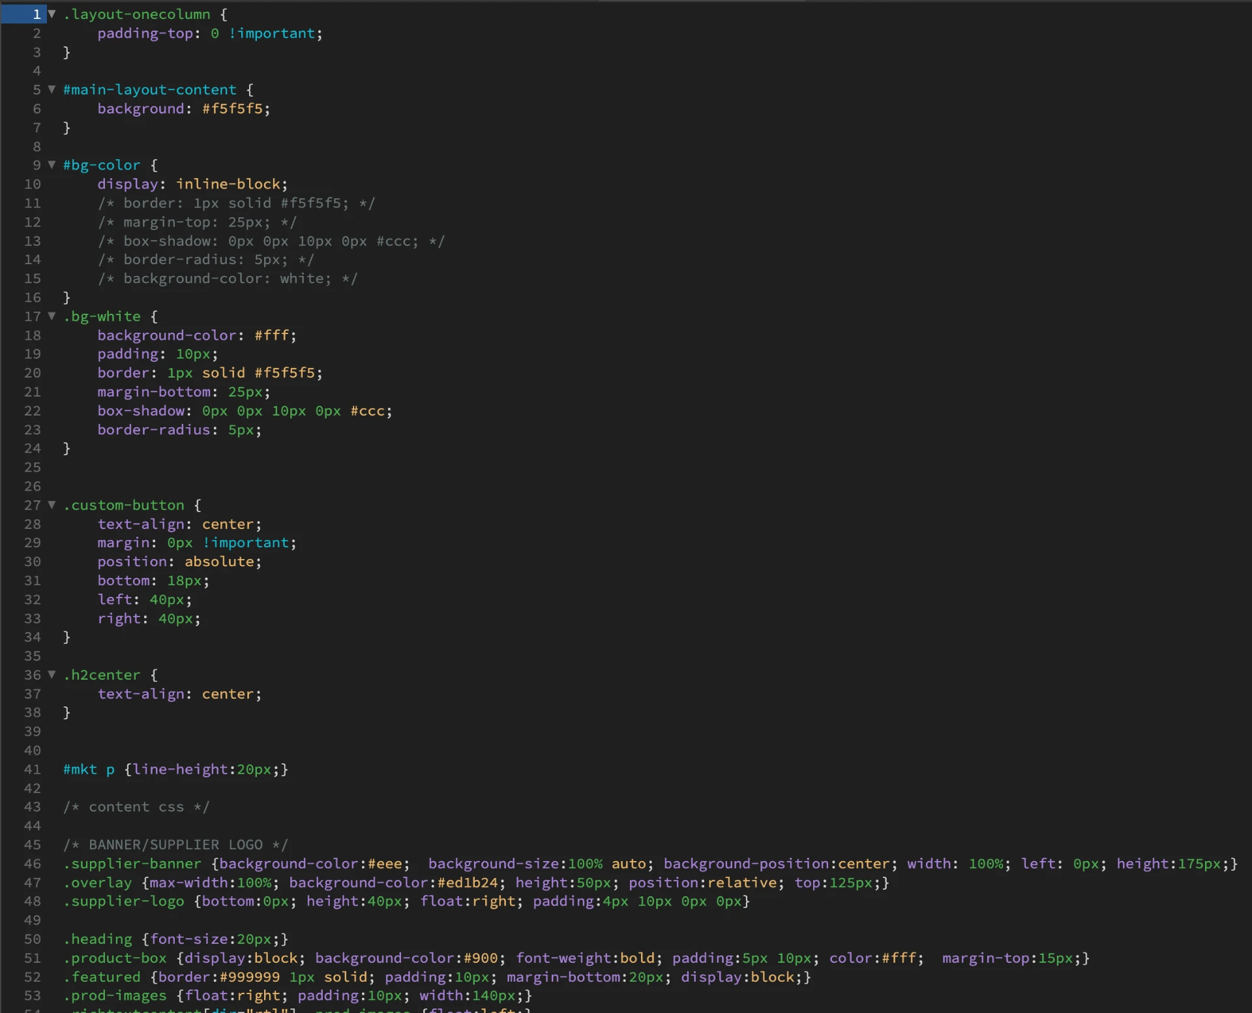The height and width of the screenshot is (1013, 1252).
Task: Click the content css comment
Action: [136, 807]
